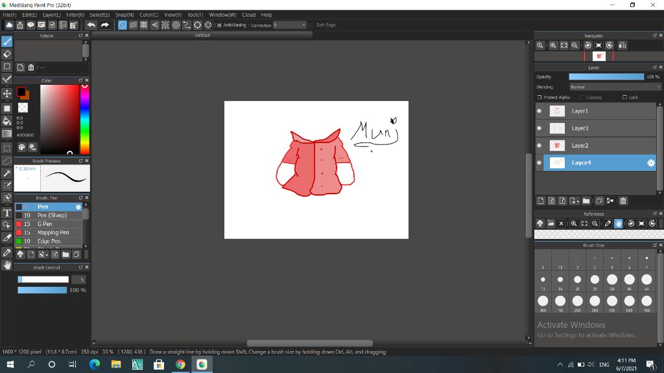The width and height of the screenshot is (664, 373).
Task: Select the G Pen brush
Action: (x=48, y=224)
